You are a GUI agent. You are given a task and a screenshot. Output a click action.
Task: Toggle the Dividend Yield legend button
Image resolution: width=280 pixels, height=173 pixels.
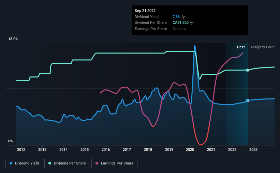pos(24,163)
